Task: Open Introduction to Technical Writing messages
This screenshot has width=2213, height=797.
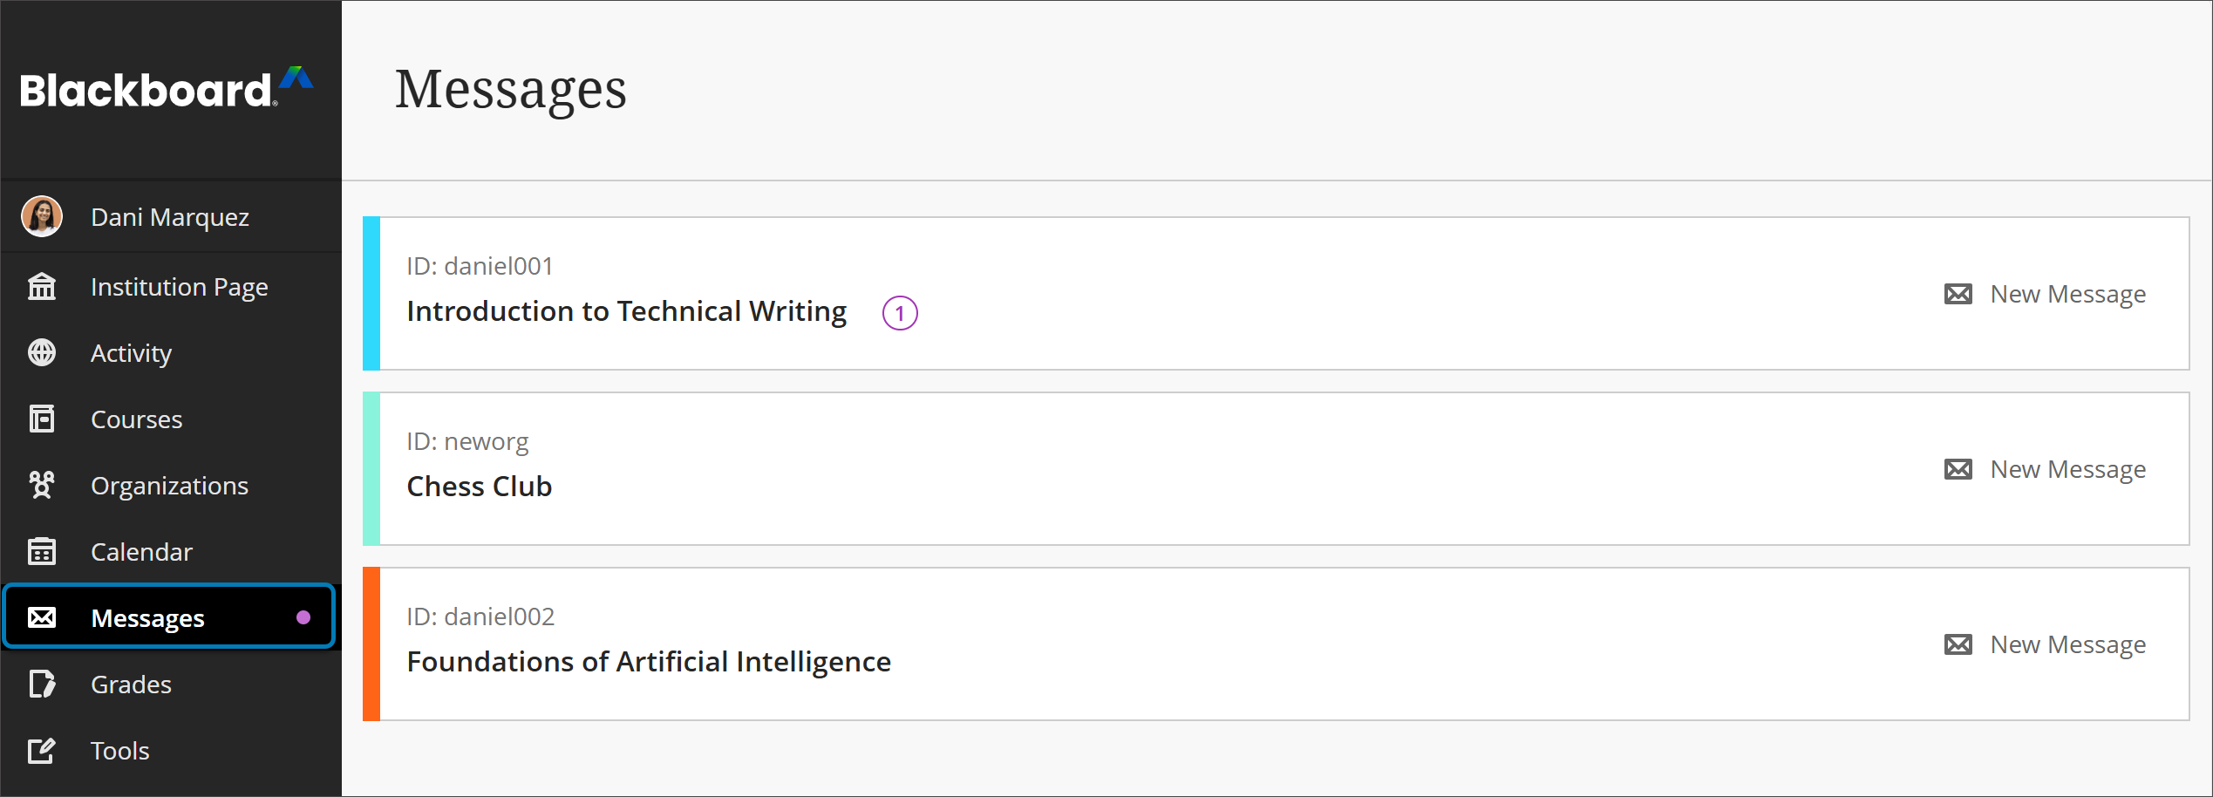Action: click(x=627, y=310)
